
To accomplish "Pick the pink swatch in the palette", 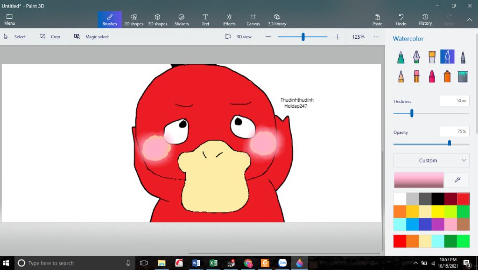I will 450,224.
